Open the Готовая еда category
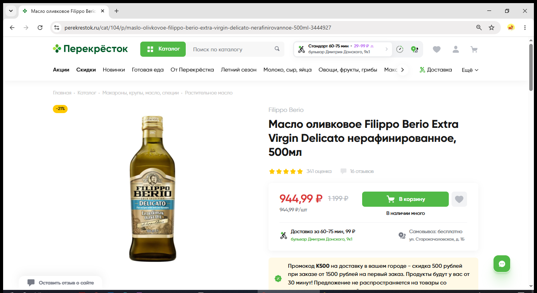The width and height of the screenshot is (537, 293). pyautogui.click(x=148, y=70)
